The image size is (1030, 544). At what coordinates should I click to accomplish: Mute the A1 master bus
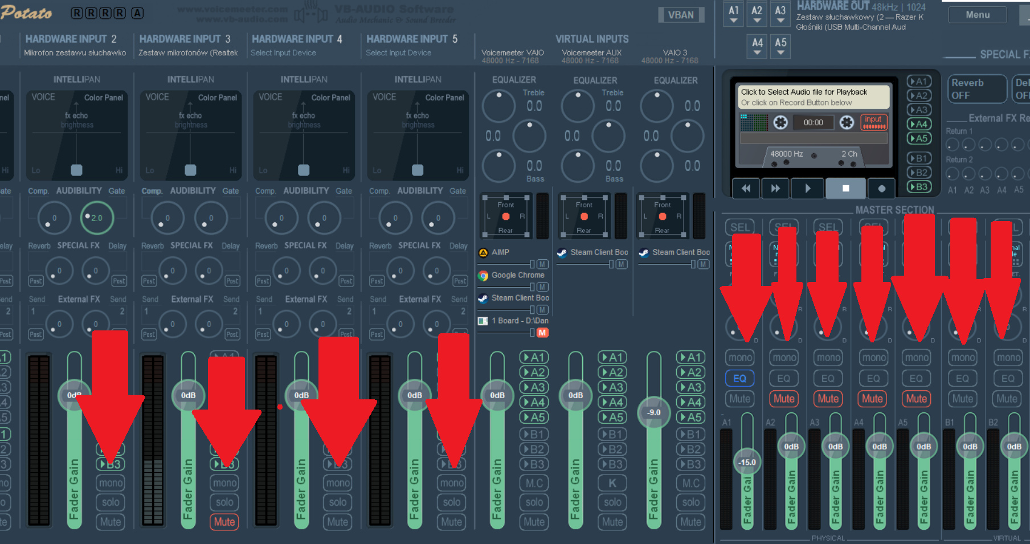[740, 399]
